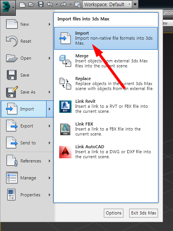The image size is (173, 231).
Task: Click the Import page-arrow icon in submenu
Action: (x=65, y=38)
